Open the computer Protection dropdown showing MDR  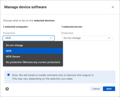(x=29, y=38)
